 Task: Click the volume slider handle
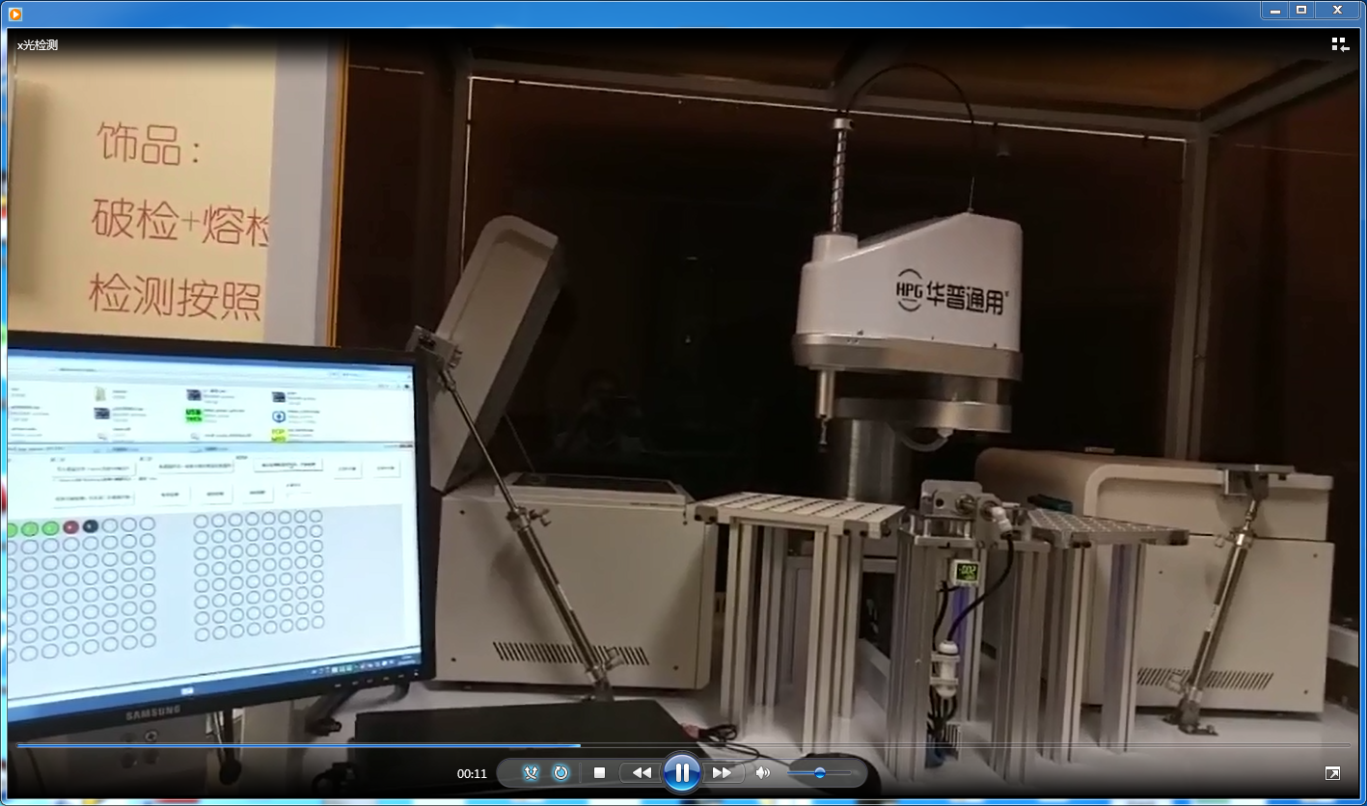point(820,773)
